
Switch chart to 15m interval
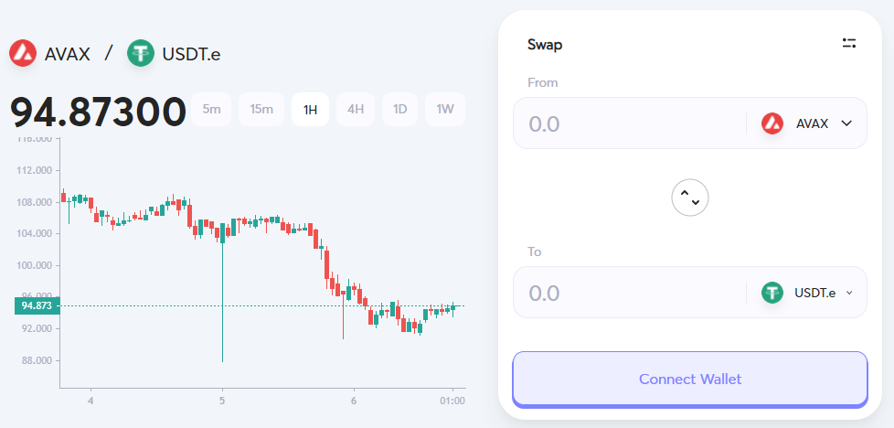pyautogui.click(x=261, y=110)
